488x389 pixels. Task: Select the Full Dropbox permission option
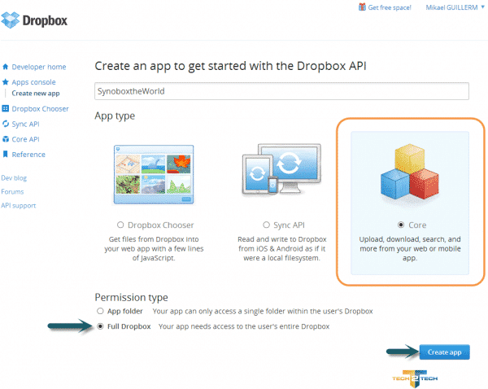click(x=101, y=326)
